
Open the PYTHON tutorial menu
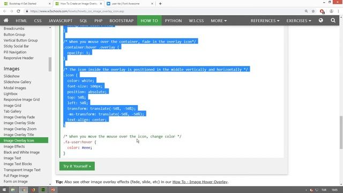(173, 20)
